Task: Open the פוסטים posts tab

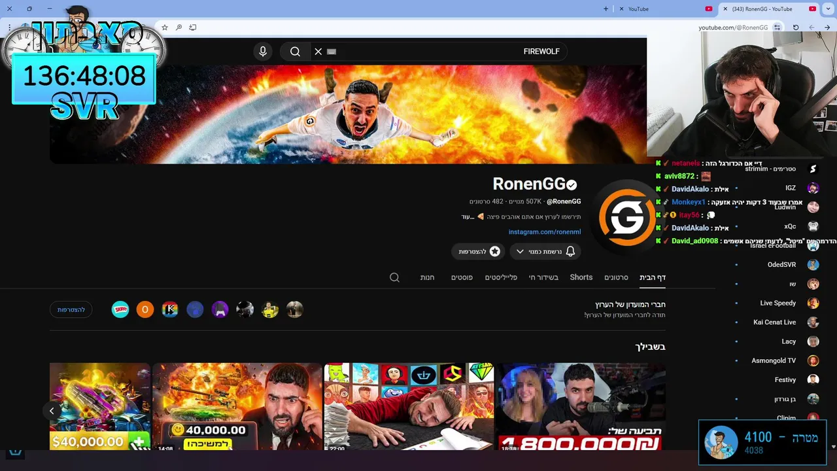Action: point(462,277)
